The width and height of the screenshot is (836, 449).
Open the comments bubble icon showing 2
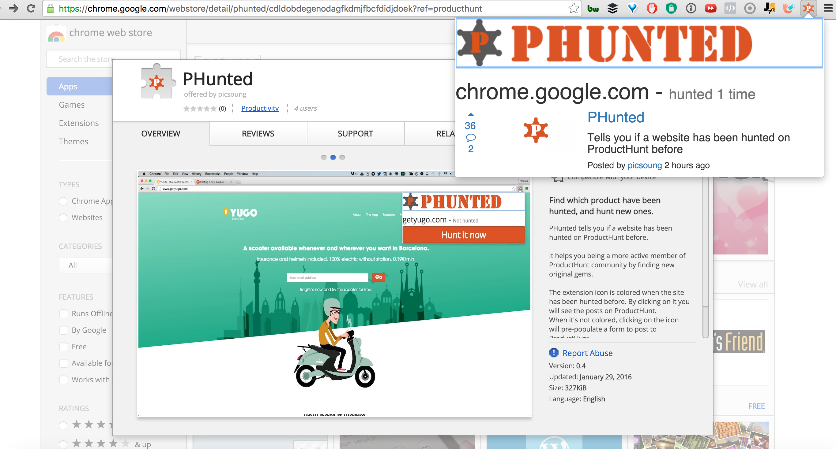point(471,138)
